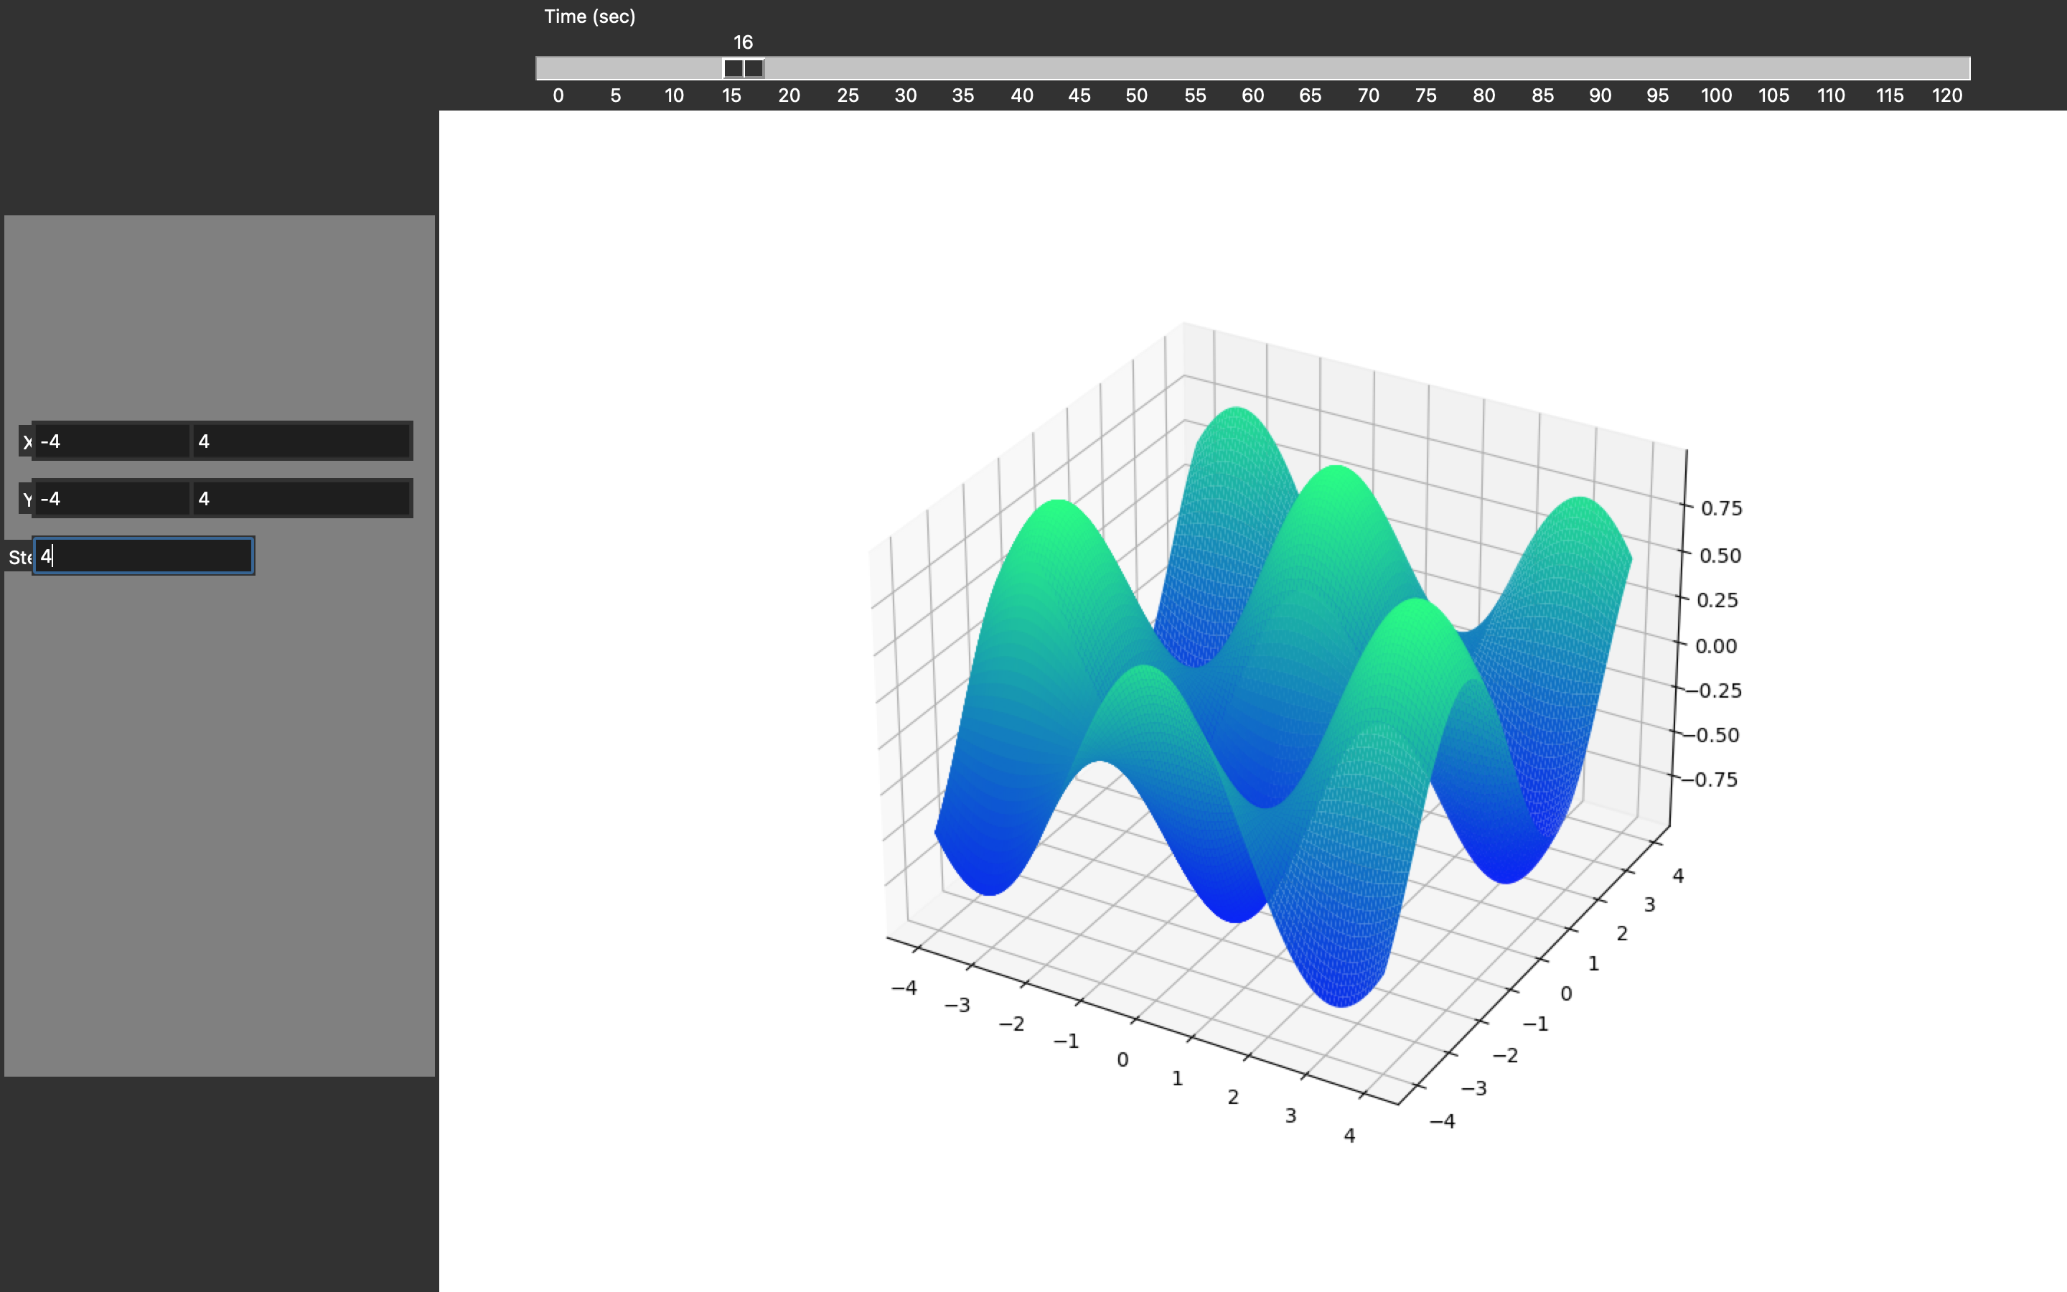Click the slider track above tick 90

click(x=1600, y=68)
